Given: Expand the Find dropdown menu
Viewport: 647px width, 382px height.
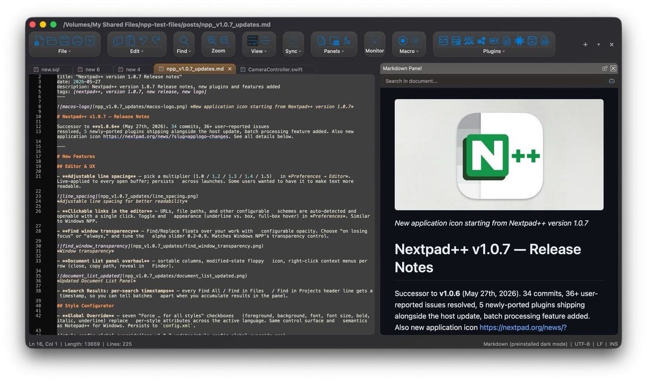Looking at the screenshot, I should [x=184, y=51].
